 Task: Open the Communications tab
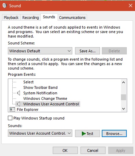point(72,18)
